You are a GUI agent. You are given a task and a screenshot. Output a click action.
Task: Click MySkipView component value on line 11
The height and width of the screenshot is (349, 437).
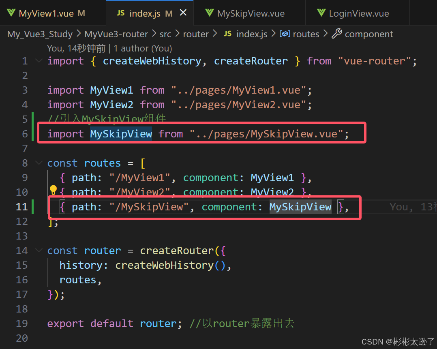point(300,207)
